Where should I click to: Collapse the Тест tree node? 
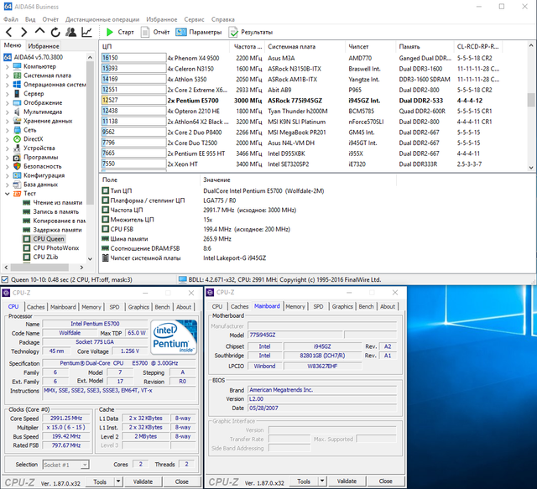pos(8,194)
